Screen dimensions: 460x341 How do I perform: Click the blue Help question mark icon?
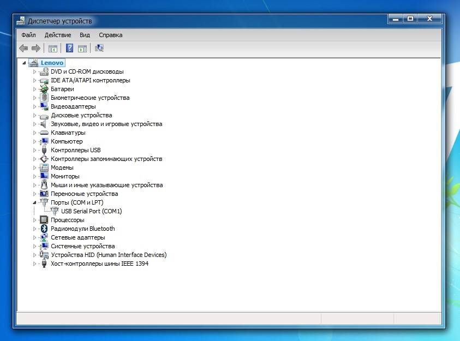pyautogui.click(x=69, y=49)
